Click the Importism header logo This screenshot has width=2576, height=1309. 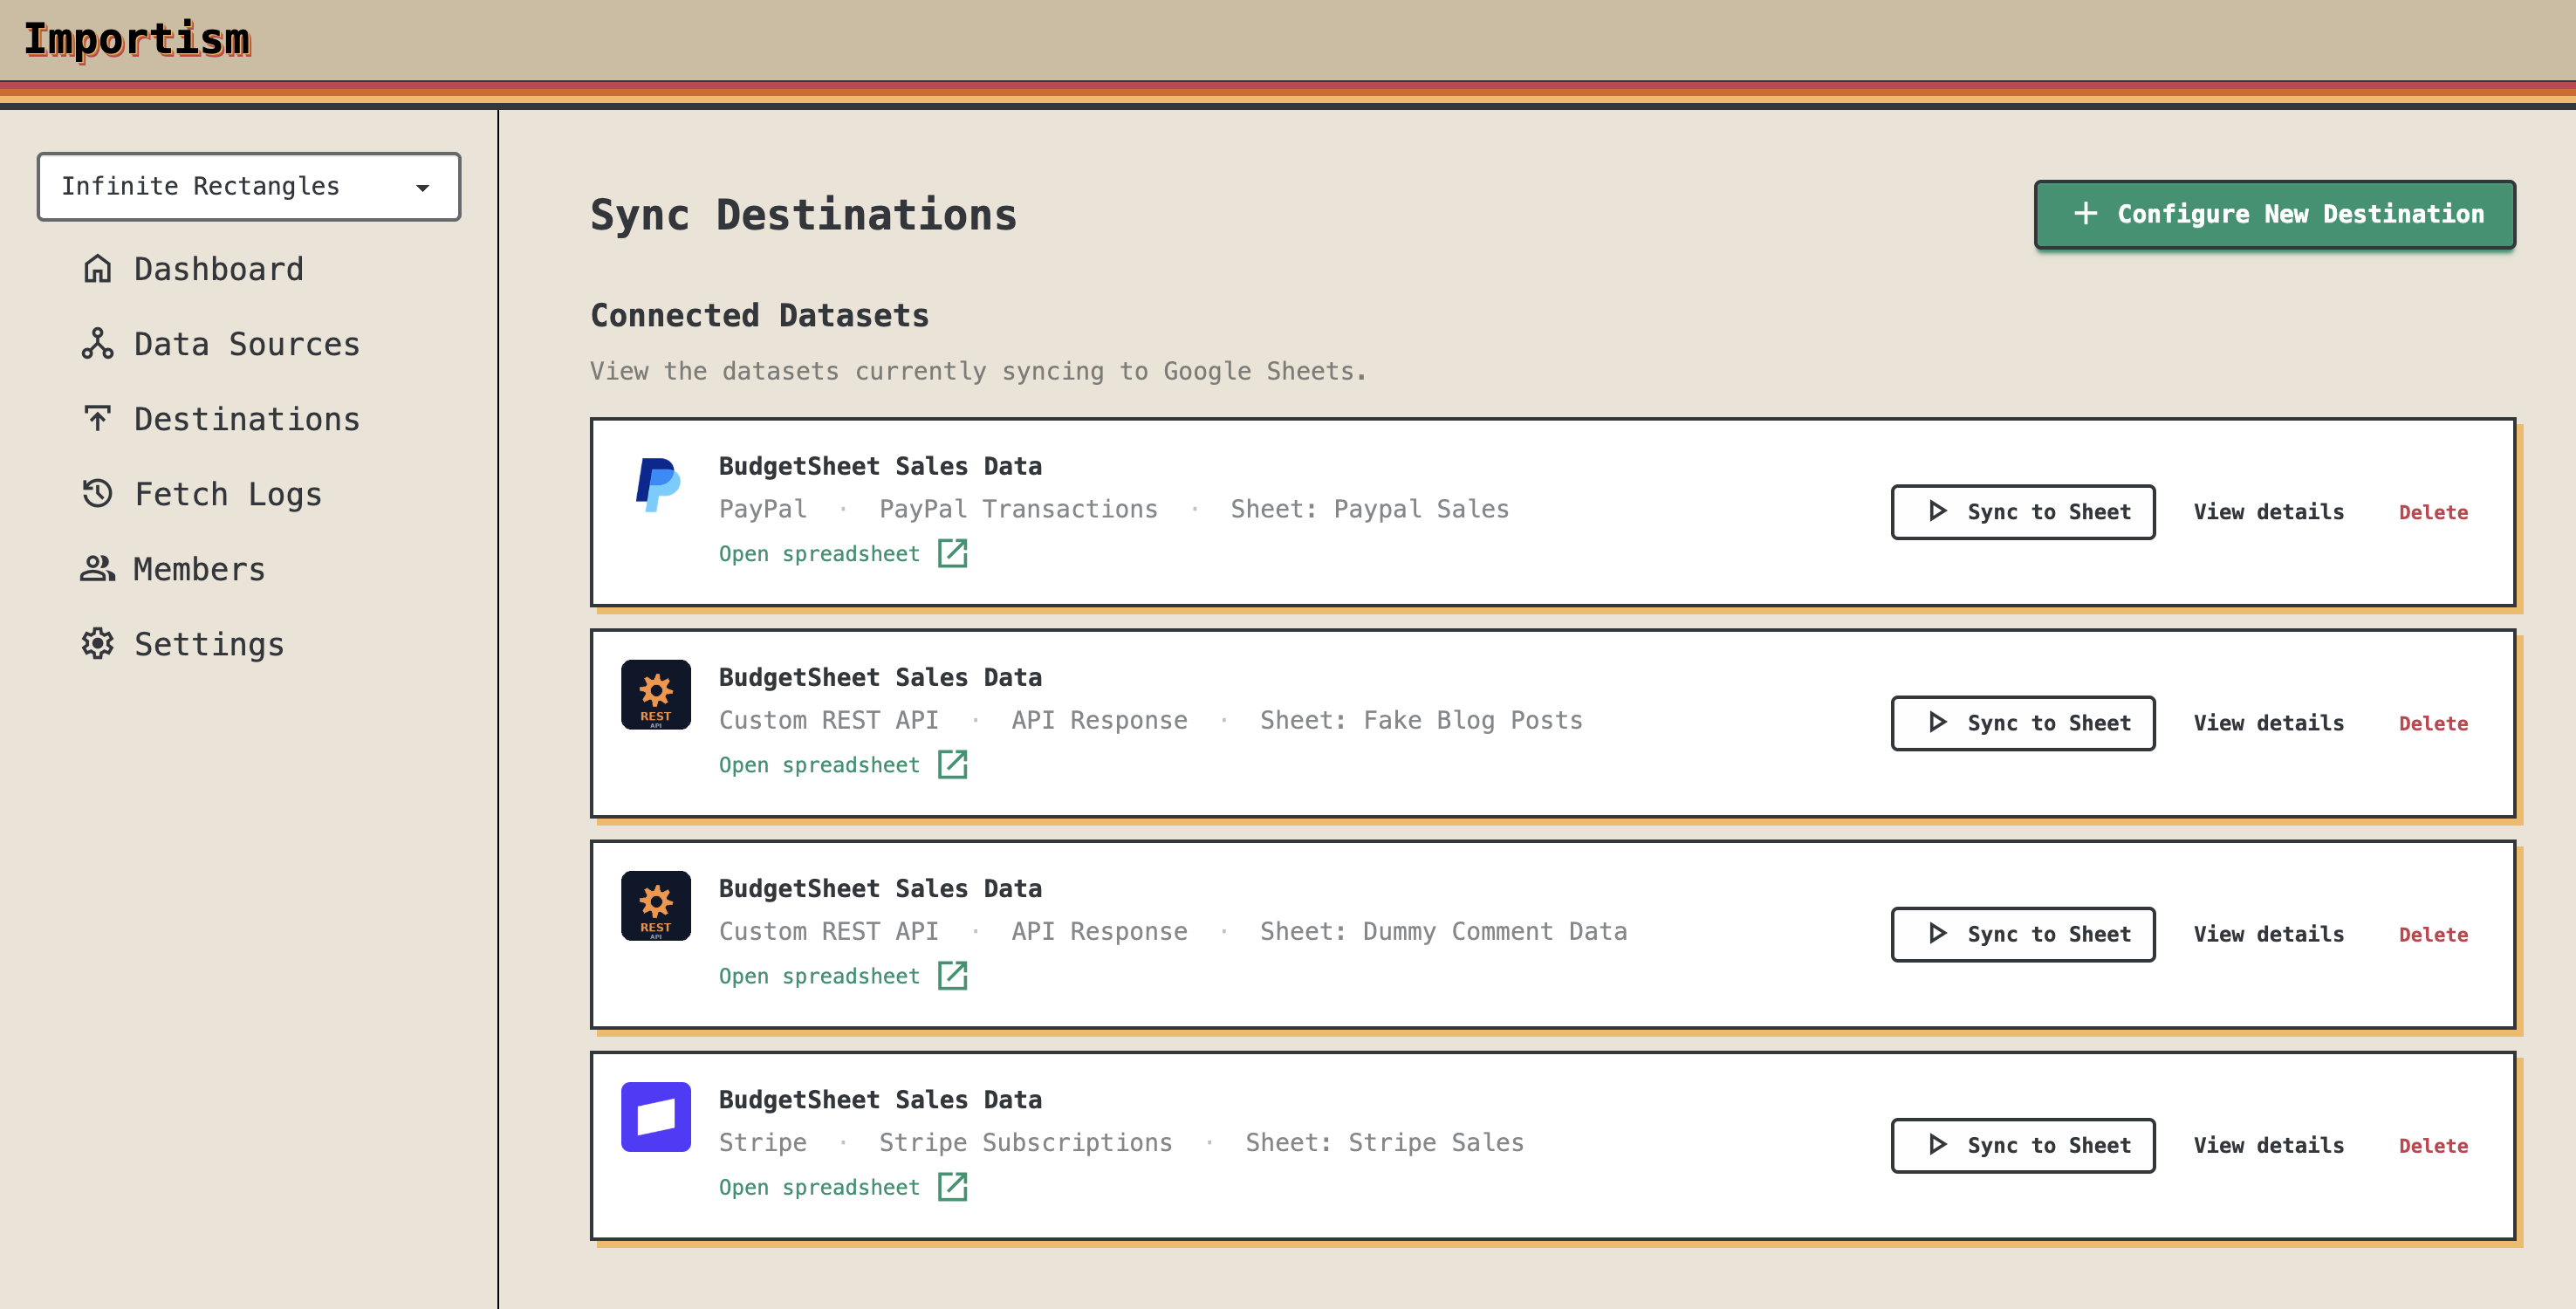(x=137, y=40)
